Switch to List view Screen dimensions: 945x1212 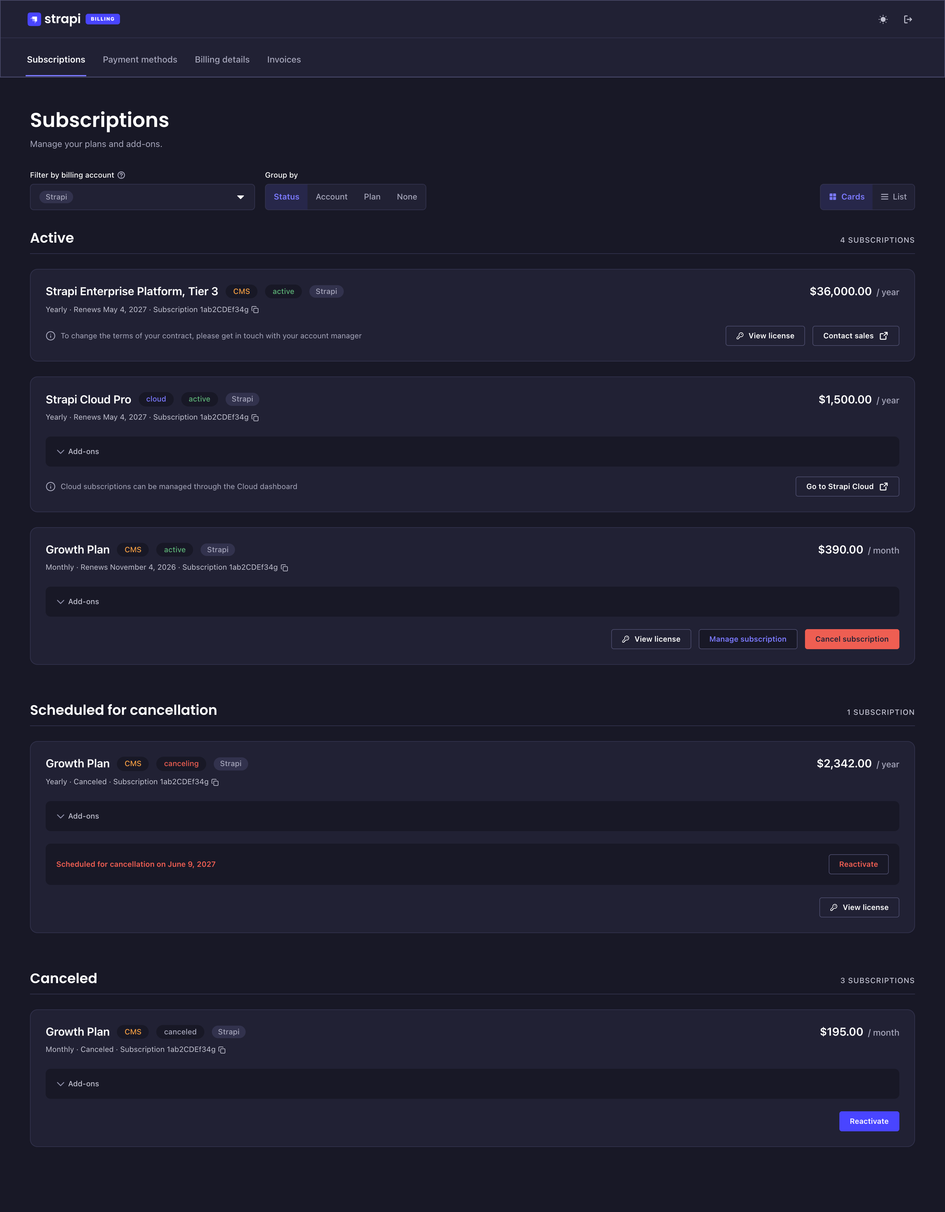(x=893, y=197)
